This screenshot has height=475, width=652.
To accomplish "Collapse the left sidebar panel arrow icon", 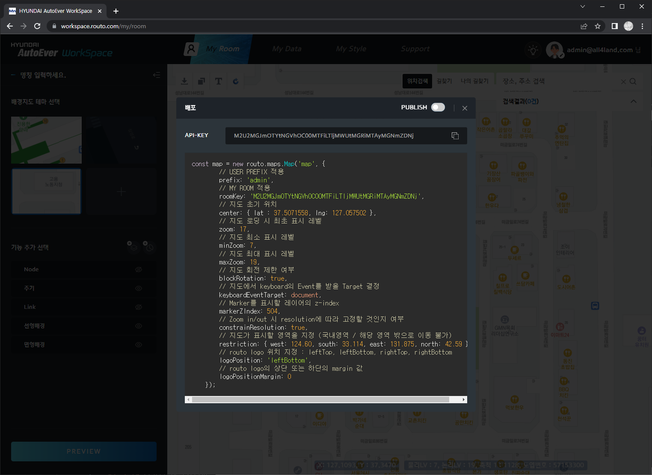I will [x=157, y=75].
